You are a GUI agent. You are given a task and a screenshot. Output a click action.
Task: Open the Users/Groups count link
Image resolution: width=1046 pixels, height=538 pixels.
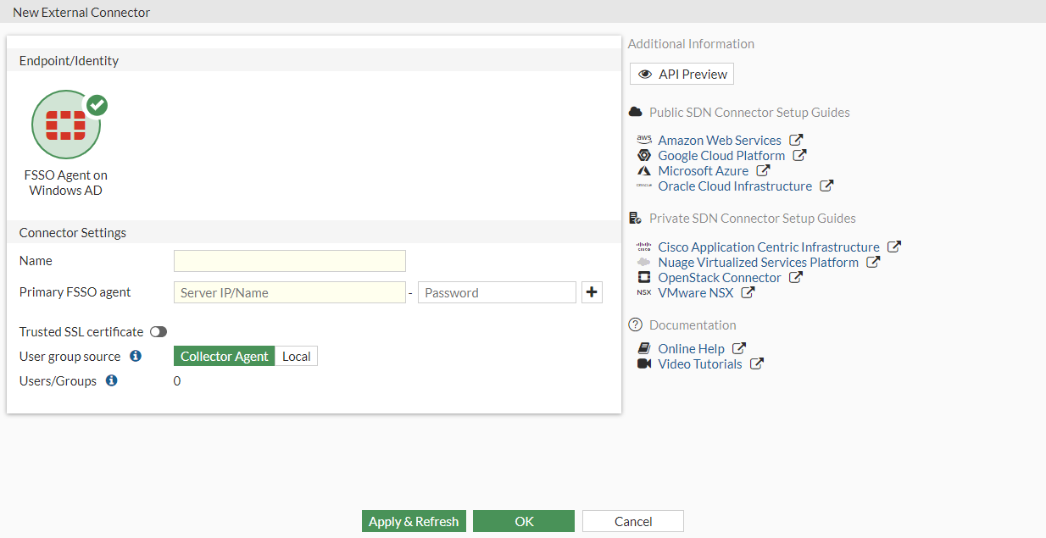(x=177, y=380)
